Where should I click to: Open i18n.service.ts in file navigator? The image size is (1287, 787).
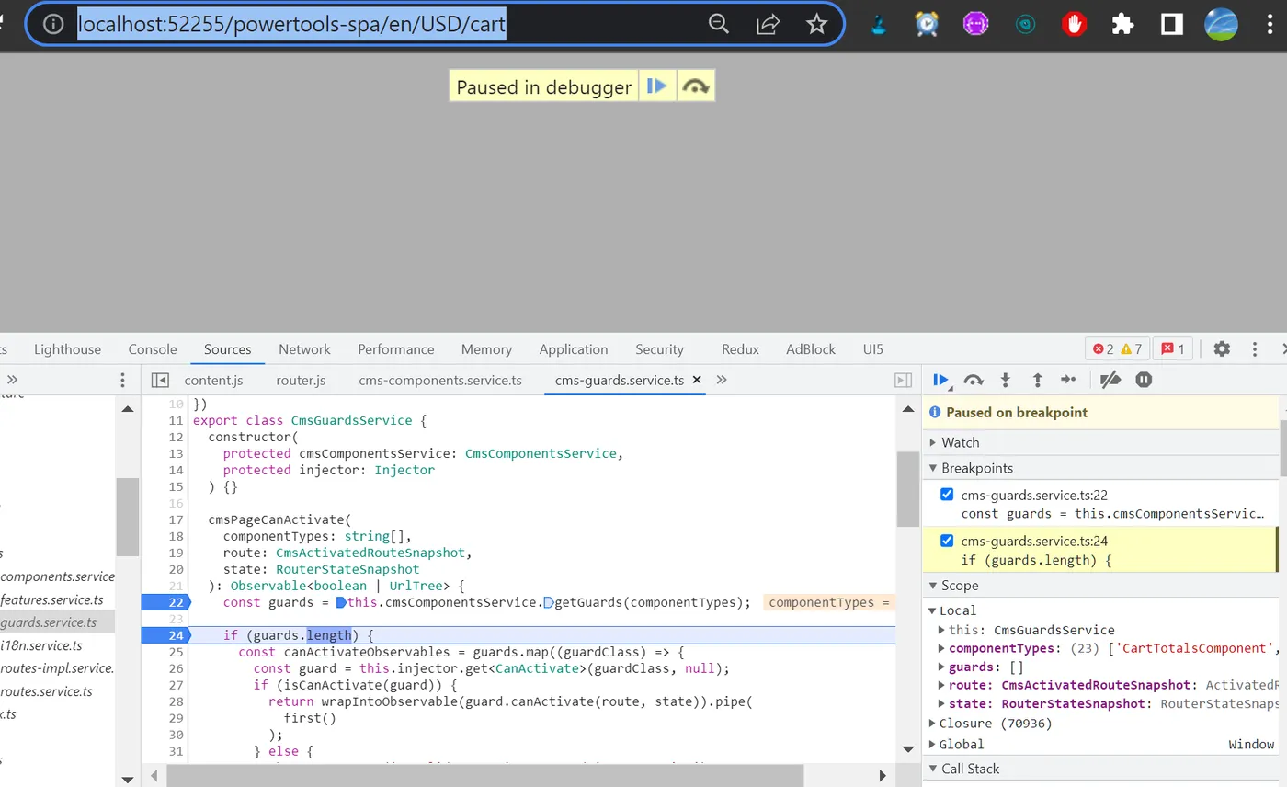click(x=41, y=645)
